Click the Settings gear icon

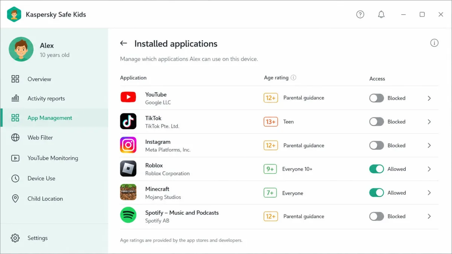15,238
